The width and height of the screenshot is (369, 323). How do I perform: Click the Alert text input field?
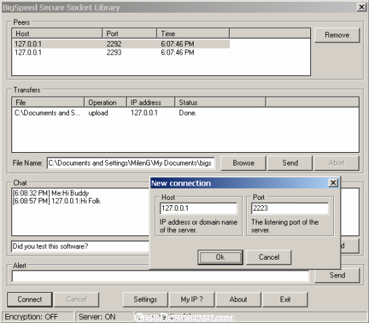(x=161, y=277)
